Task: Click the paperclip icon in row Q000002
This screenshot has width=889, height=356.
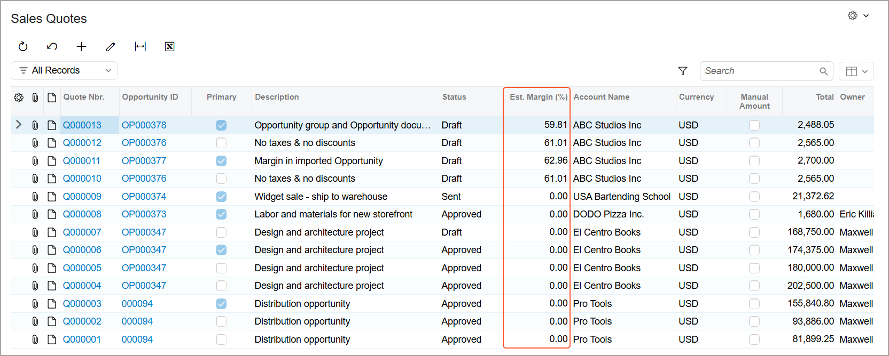Action: tap(35, 321)
